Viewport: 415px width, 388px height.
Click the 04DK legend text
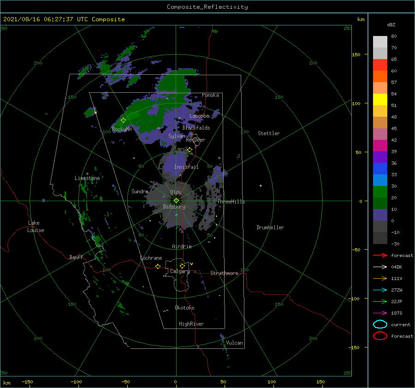(x=397, y=267)
